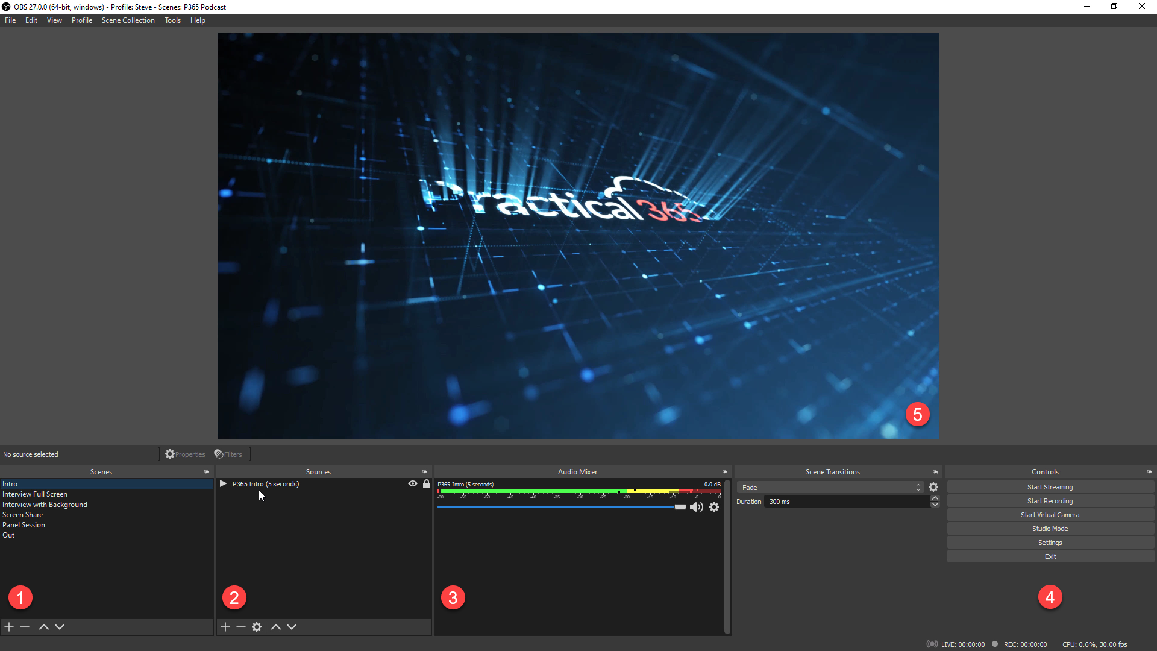Add a new source with plus icon

click(x=225, y=627)
